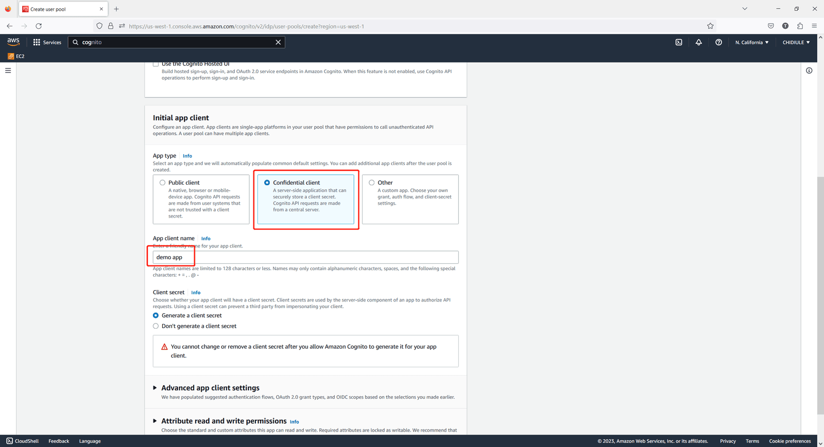Open Firefox extensions puzzle icon

coord(800,26)
